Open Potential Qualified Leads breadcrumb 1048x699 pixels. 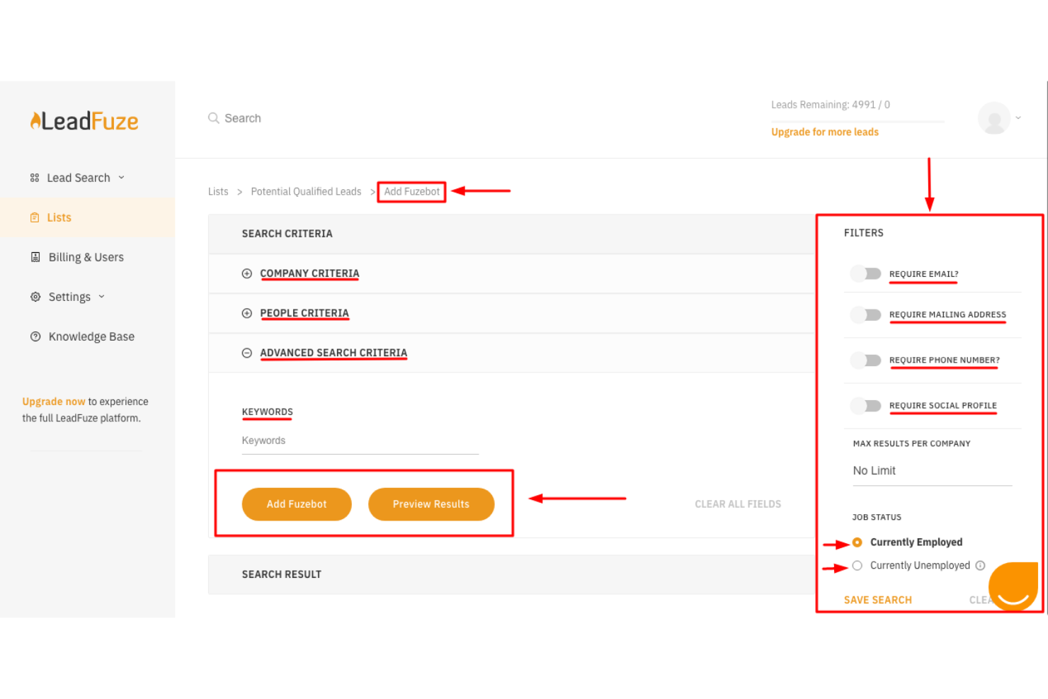(x=306, y=191)
